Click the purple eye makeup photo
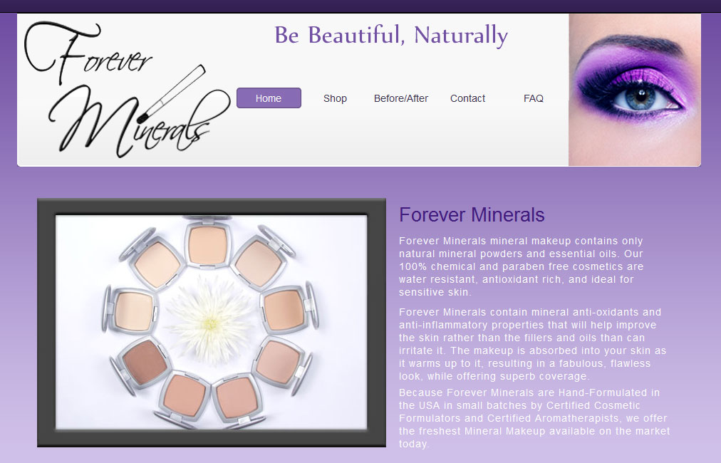The width and height of the screenshot is (721, 463). 635,90
